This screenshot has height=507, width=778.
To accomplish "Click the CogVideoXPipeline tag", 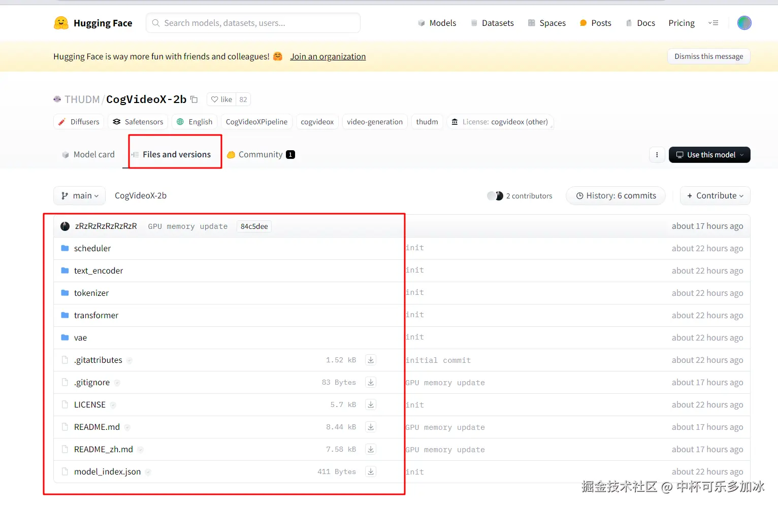I will tap(256, 122).
